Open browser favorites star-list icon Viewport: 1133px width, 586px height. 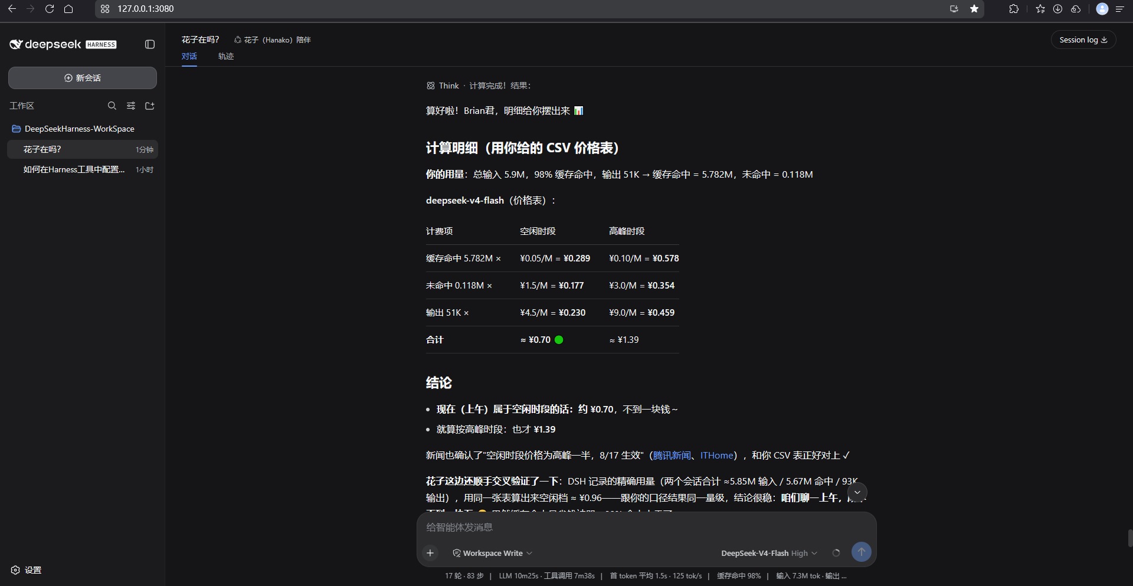tap(1040, 9)
